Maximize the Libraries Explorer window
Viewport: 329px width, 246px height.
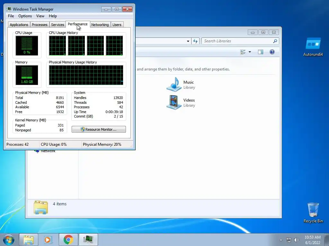pyautogui.click(x=263, y=32)
